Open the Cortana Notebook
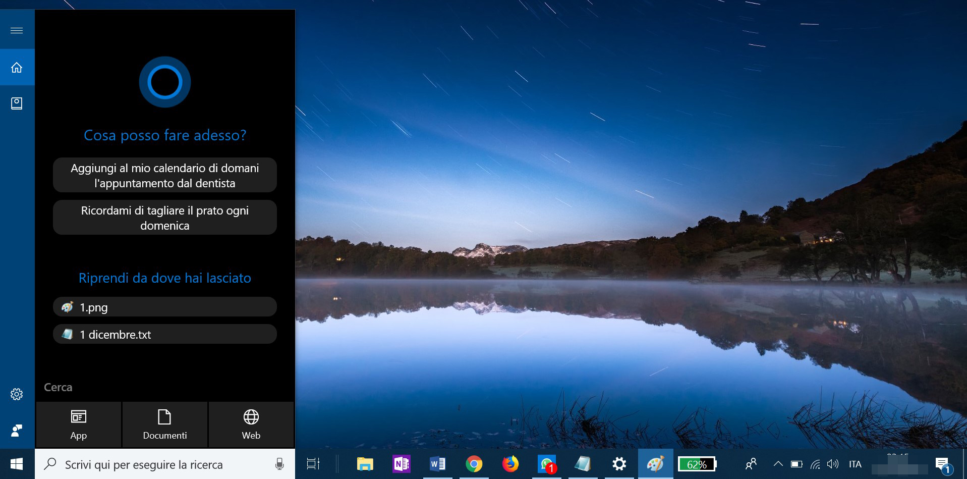 pos(17,103)
